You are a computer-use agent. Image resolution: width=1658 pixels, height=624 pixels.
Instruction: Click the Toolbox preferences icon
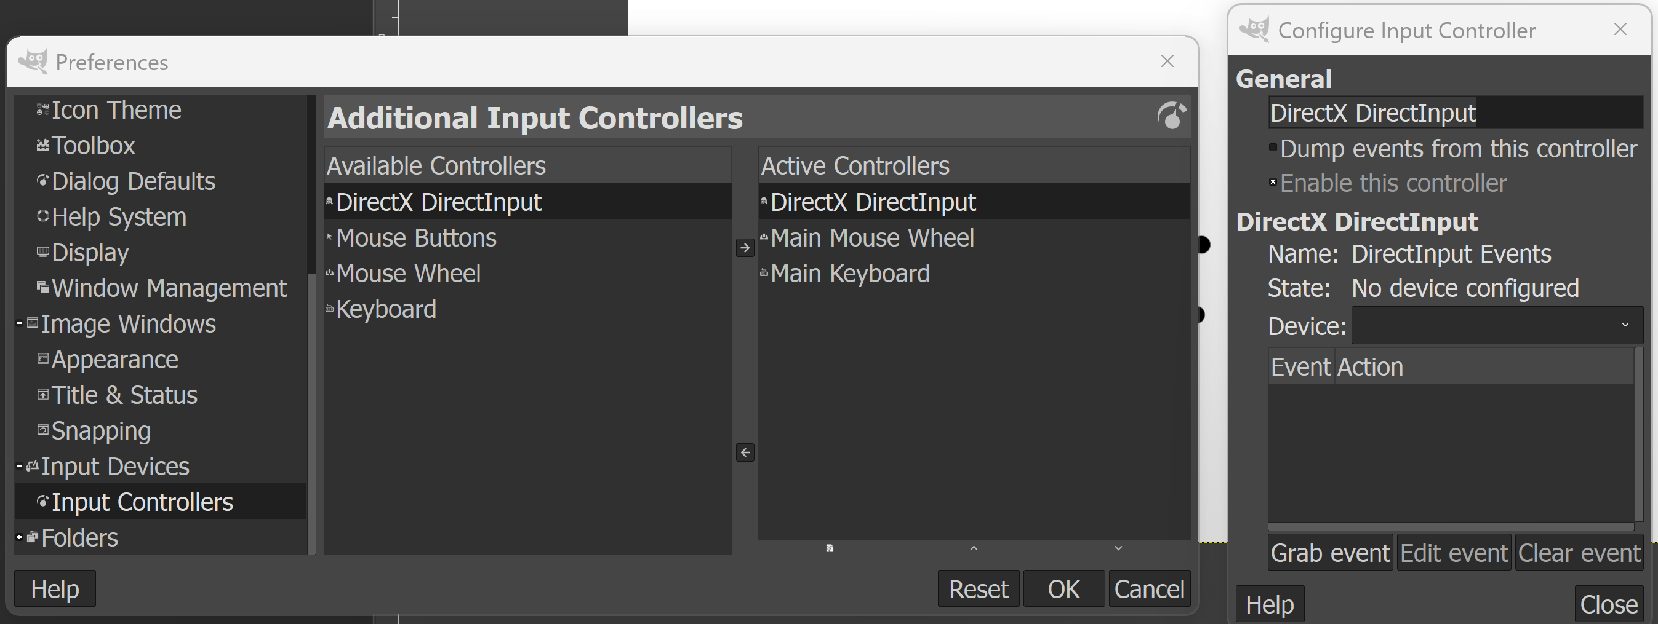(x=43, y=146)
